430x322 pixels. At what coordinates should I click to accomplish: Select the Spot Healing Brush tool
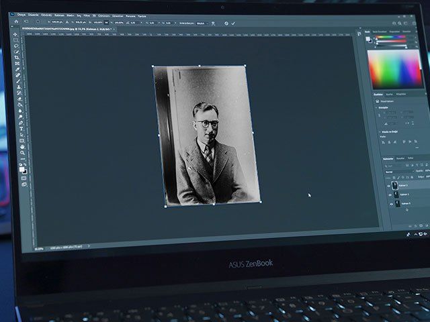(18, 75)
